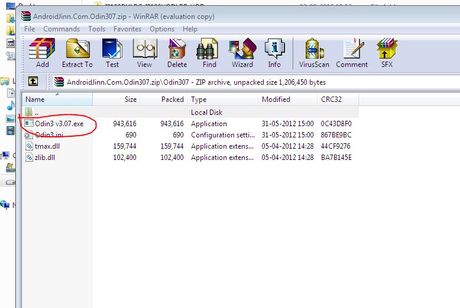This screenshot has height=308, width=460.
Task: Sort by Packed column header
Action: [164, 100]
